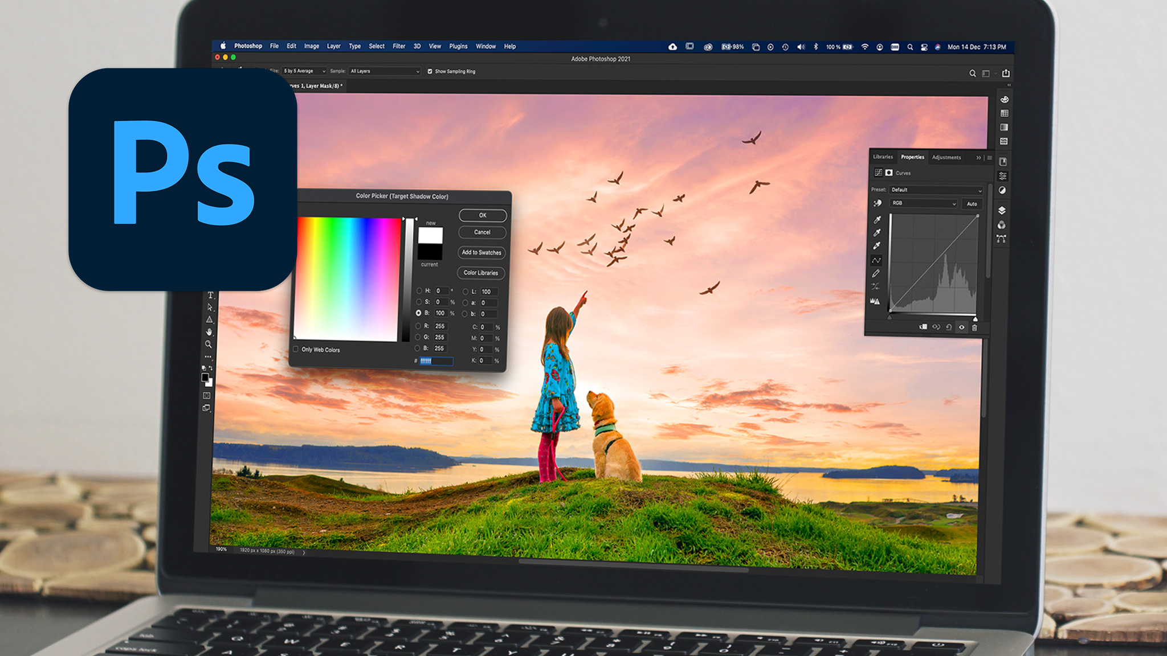The width and height of the screenshot is (1167, 656).
Task: Click the Share icon in options bar
Action: click(1006, 73)
